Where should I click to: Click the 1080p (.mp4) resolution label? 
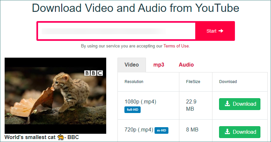(x=140, y=102)
